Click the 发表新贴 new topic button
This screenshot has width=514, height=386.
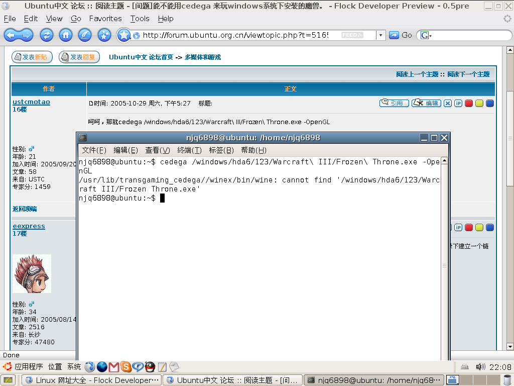point(32,57)
